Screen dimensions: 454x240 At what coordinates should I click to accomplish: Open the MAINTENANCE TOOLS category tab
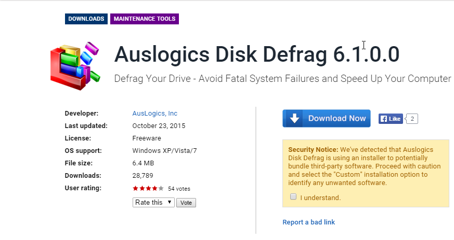click(x=145, y=19)
